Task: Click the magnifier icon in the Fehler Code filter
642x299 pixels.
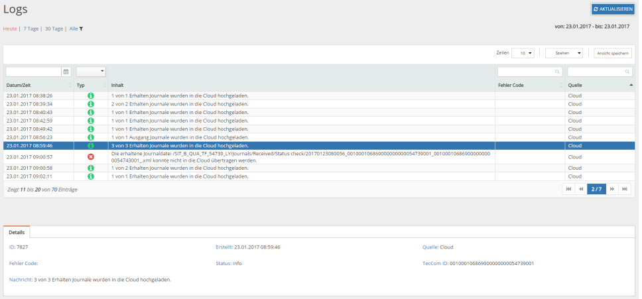Action: pos(557,72)
